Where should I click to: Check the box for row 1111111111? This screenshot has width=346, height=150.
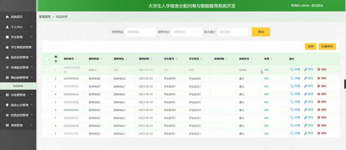47,134
